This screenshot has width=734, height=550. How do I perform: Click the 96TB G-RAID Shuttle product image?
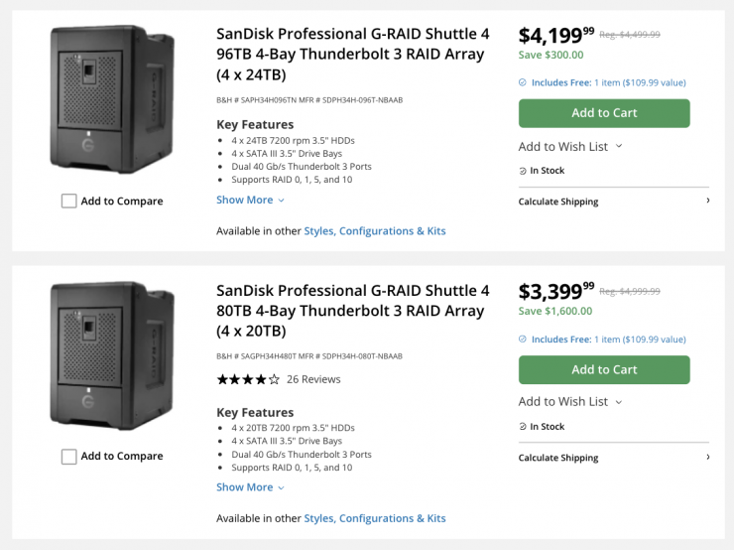coord(111,99)
